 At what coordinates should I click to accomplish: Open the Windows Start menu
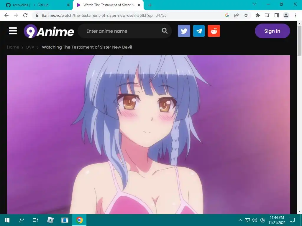click(x=7, y=220)
